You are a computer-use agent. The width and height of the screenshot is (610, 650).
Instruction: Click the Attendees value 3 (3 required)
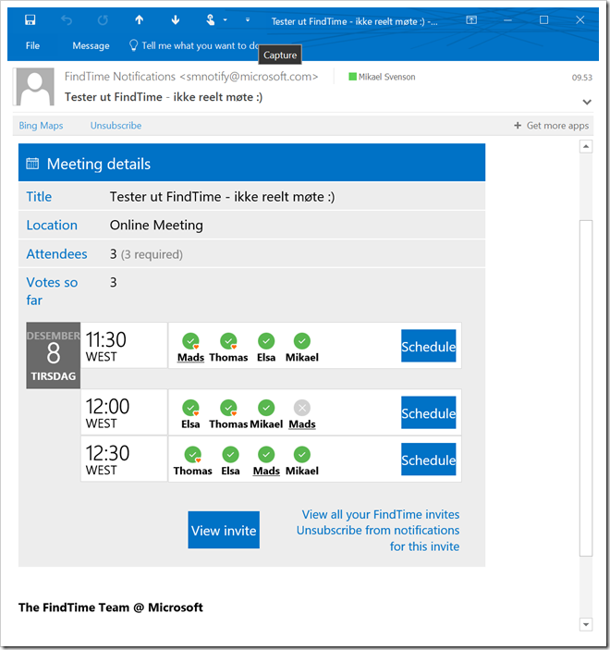pyautogui.click(x=146, y=254)
